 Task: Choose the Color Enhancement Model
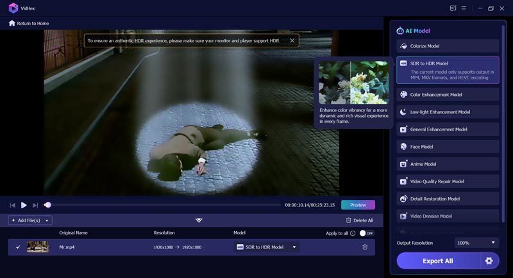pyautogui.click(x=448, y=94)
